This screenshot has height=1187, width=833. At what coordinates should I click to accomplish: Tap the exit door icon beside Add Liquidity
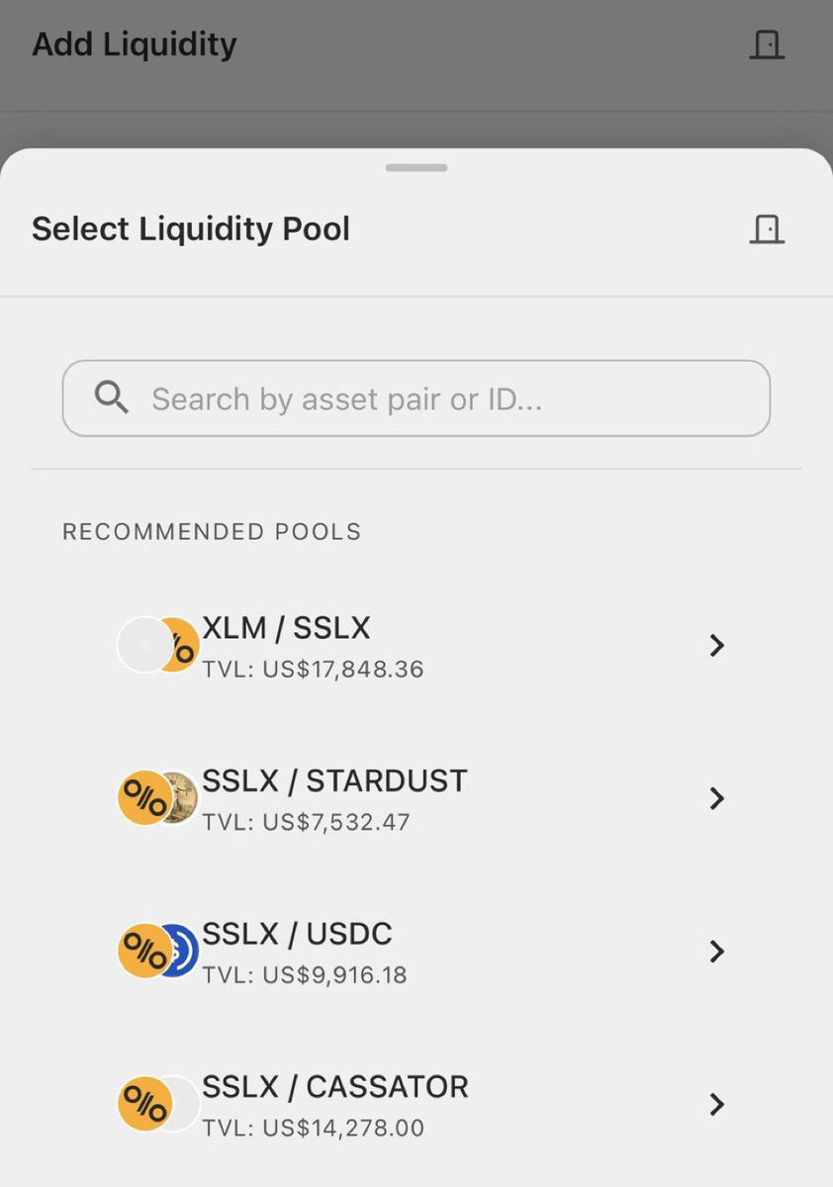click(x=767, y=45)
